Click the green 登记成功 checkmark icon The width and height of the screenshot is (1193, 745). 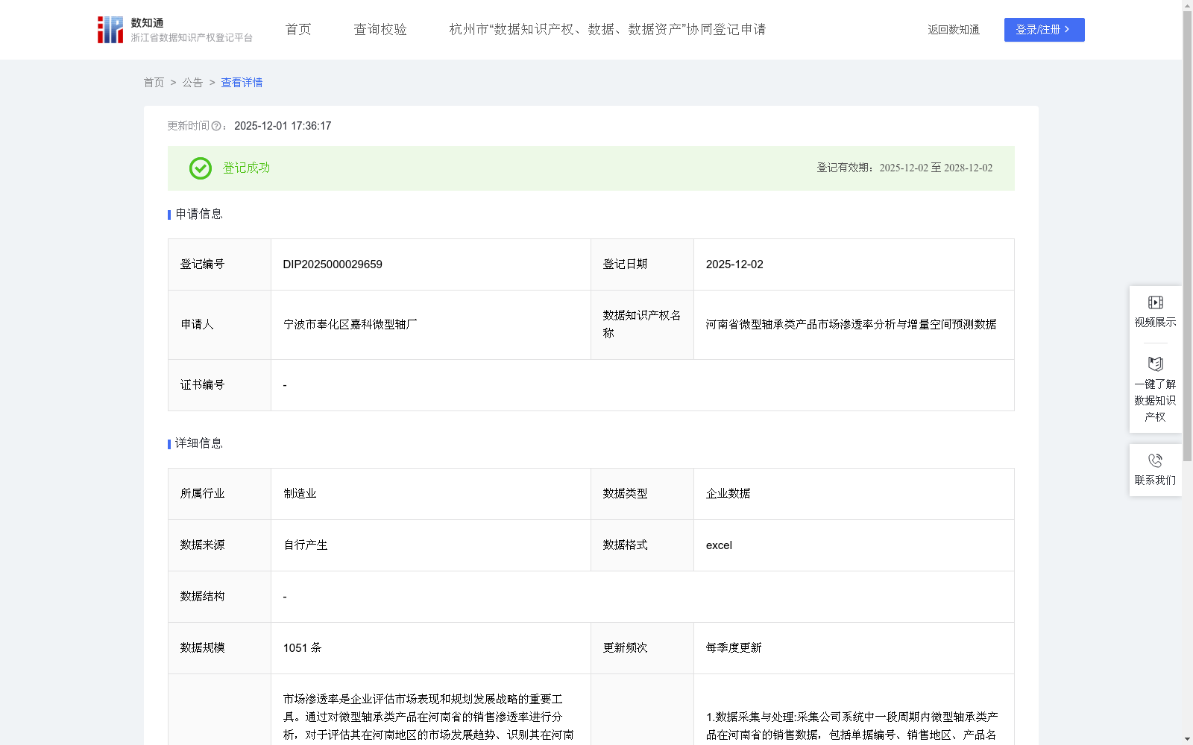tap(200, 168)
